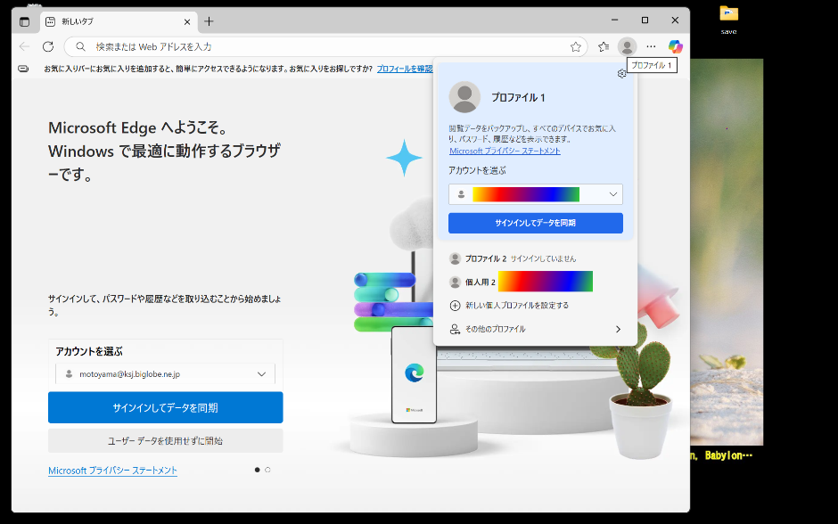Screen dimensions: 838x524
Task: Click the 個人用 2 avatar icon
Action: coord(455,282)
